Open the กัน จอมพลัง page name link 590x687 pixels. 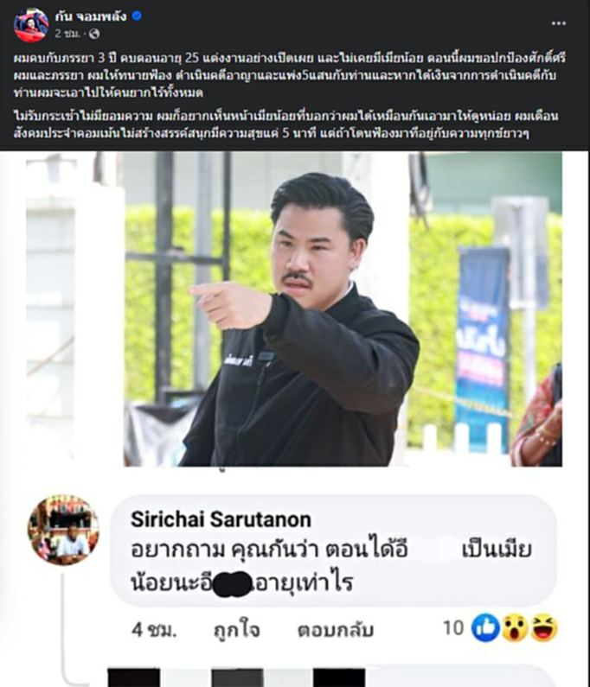[91, 16]
